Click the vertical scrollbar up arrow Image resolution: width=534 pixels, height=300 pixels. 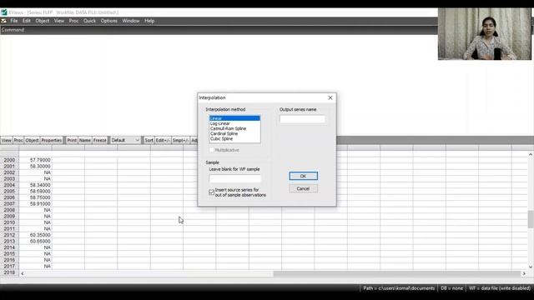531,154
